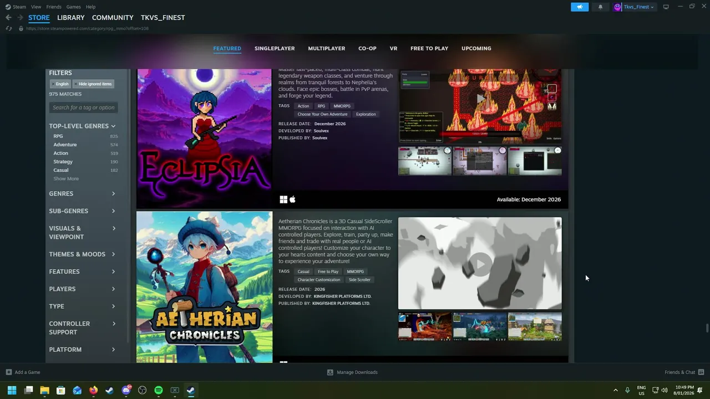Image resolution: width=710 pixels, height=399 pixels.
Task: Open Firefox from the taskbar
Action: click(93, 390)
